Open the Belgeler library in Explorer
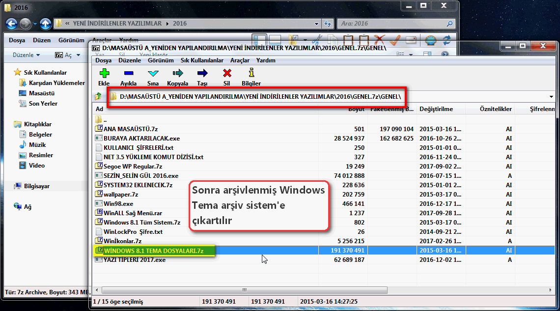The image size is (560, 311). [40, 135]
